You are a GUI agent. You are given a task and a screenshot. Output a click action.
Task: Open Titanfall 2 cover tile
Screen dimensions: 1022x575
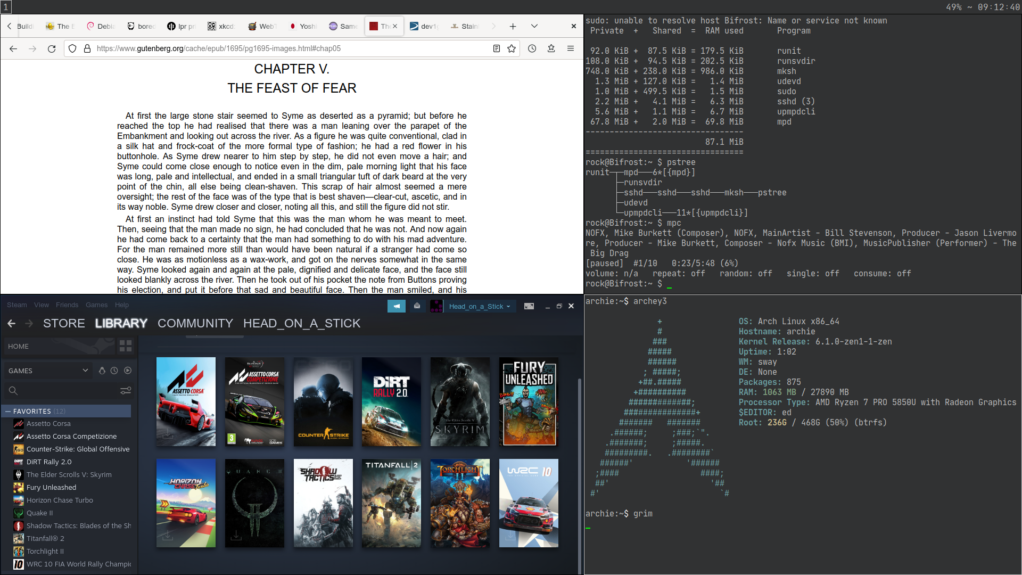tap(391, 503)
